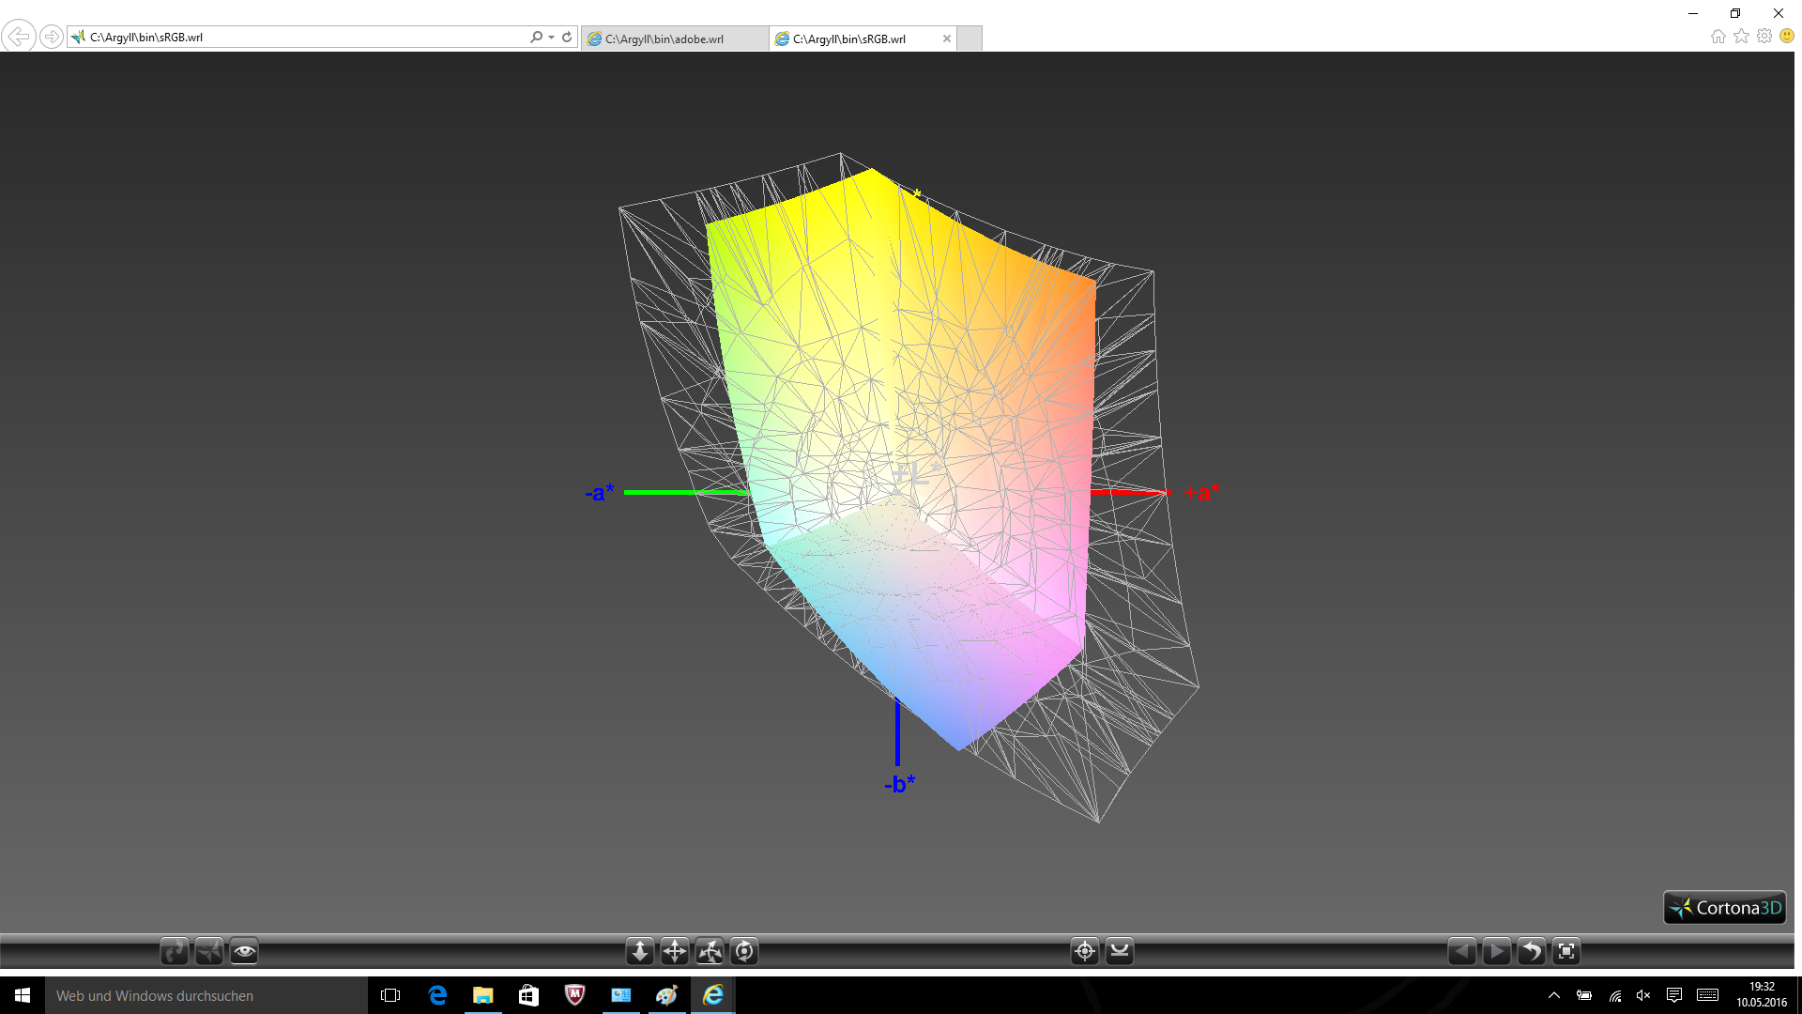Select the Fly navigation mode icon
This screenshot has width=1802, height=1014.
point(209,951)
